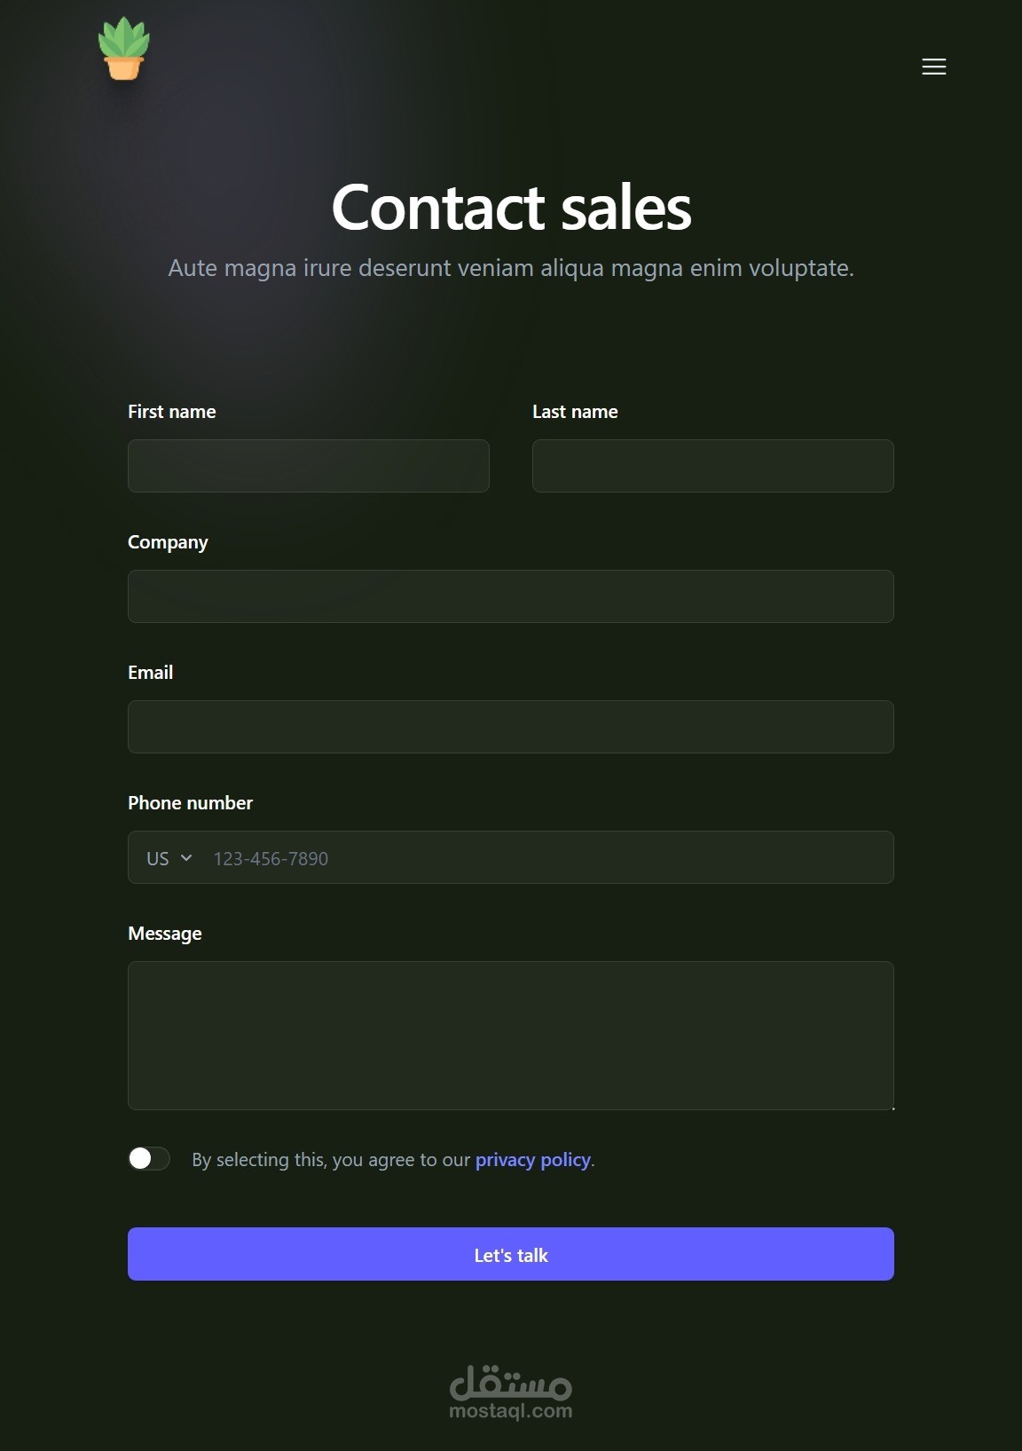Viewport: 1022px width, 1451px height.
Task: Click the message box resize handle
Action: (x=892, y=1107)
